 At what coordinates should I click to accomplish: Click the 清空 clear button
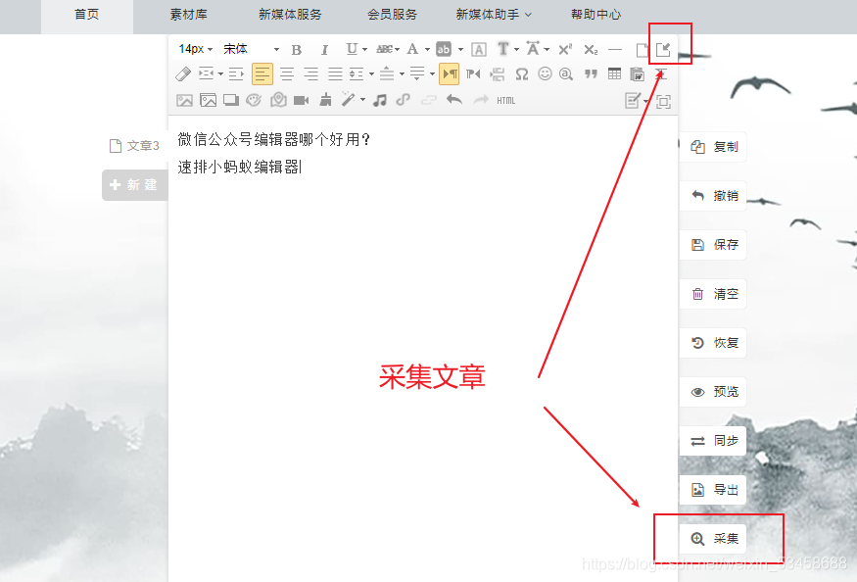(714, 294)
